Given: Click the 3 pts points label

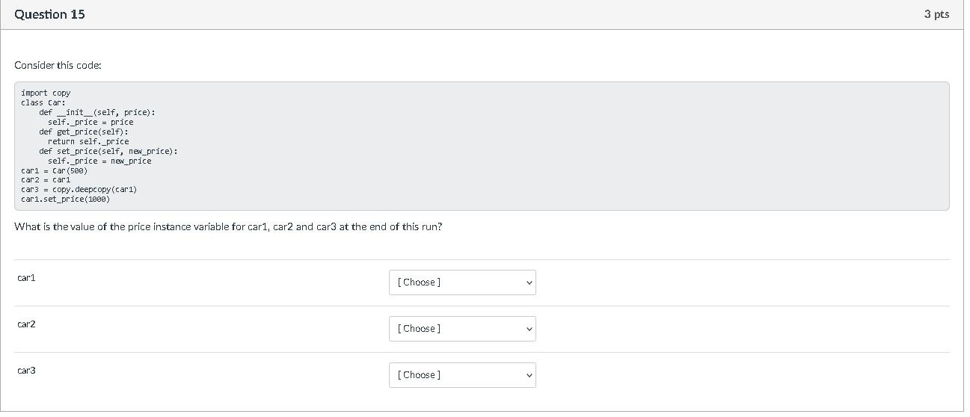Looking at the screenshot, I should 936,14.
